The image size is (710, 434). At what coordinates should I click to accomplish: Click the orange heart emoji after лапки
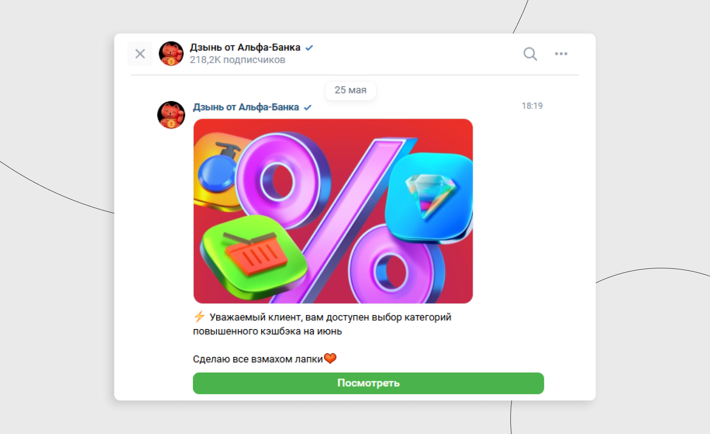(330, 358)
